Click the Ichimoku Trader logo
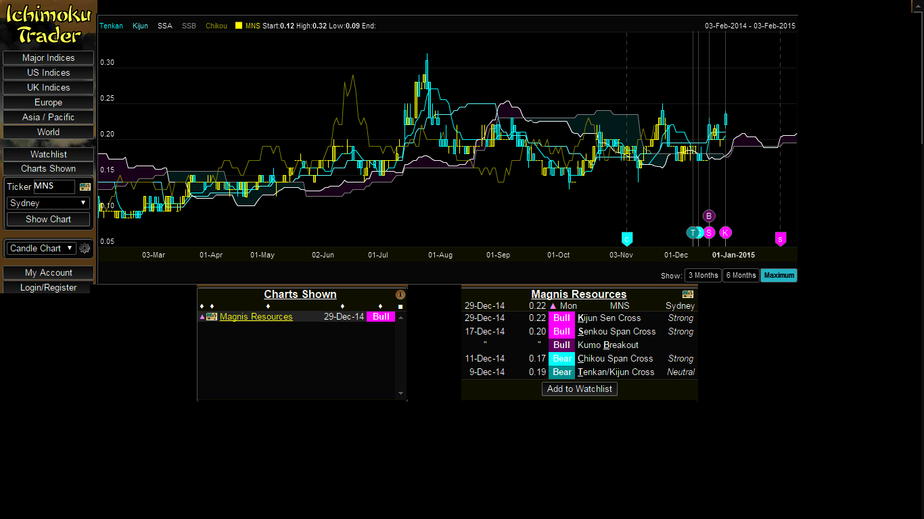Screen dimensions: 924x519 coord(49,24)
